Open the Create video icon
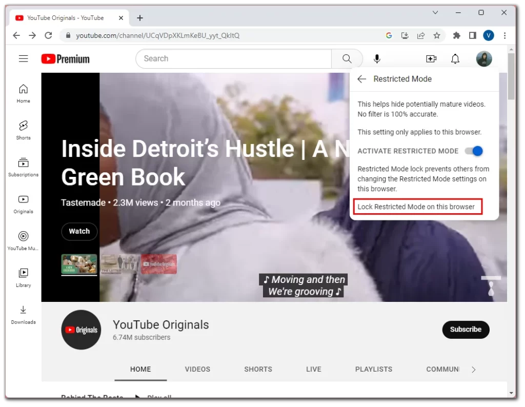 pyautogui.click(x=431, y=59)
